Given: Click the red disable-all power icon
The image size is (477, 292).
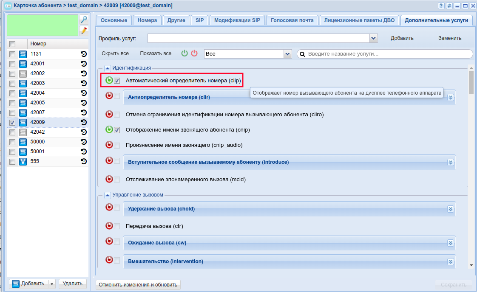Looking at the screenshot, I should [x=194, y=53].
